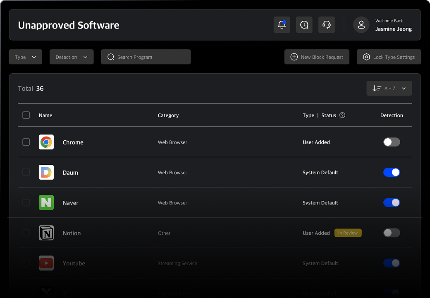Open the Type filter dropdown

[26, 57]
